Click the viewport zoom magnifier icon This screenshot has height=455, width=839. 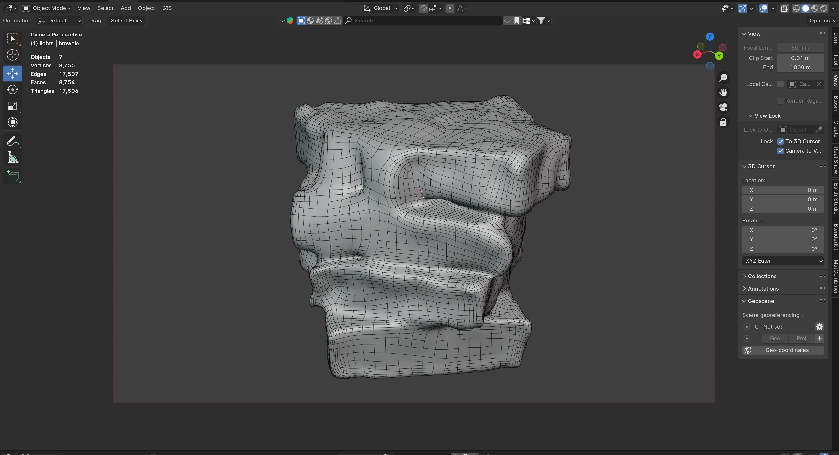point(723,78)
